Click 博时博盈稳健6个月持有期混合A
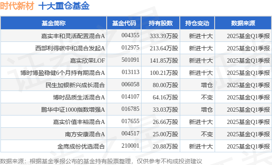 (x=62, y=73)
